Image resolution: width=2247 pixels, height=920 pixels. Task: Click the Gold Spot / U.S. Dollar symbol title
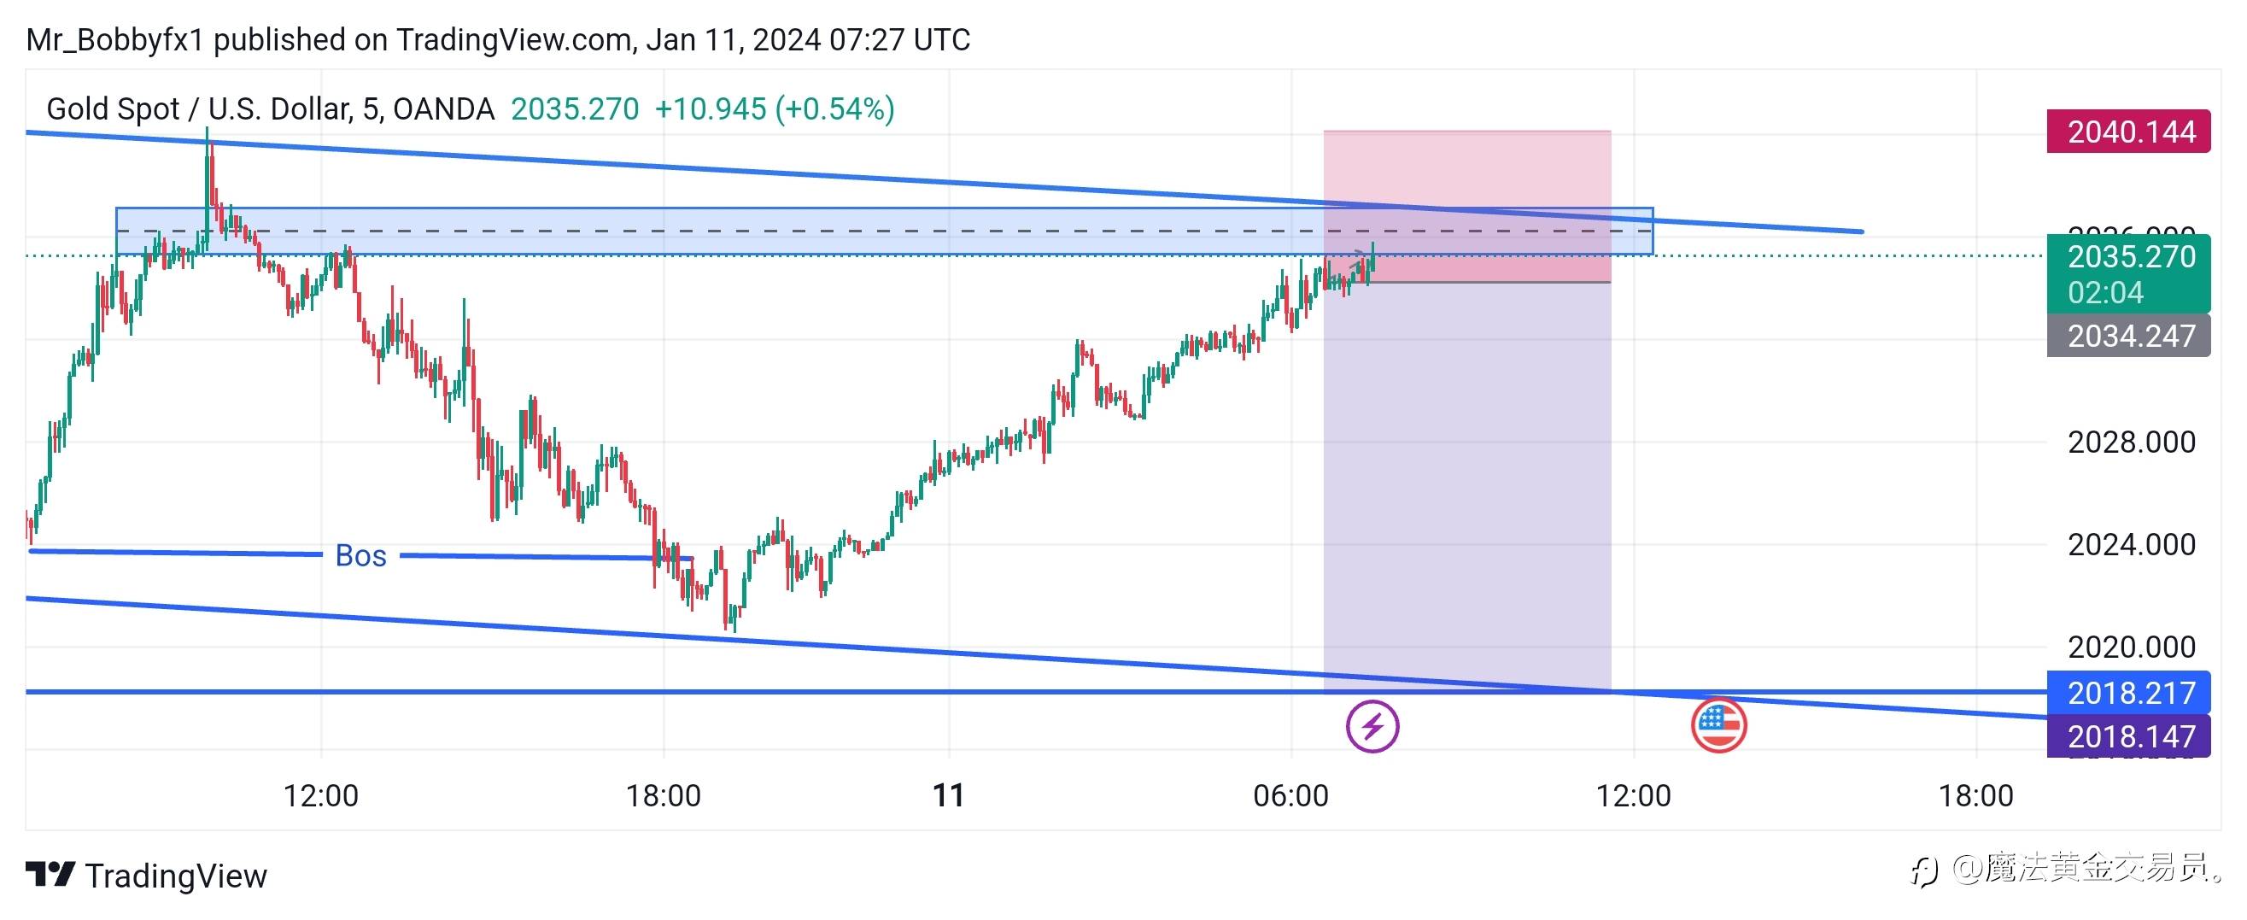[271, 109]
